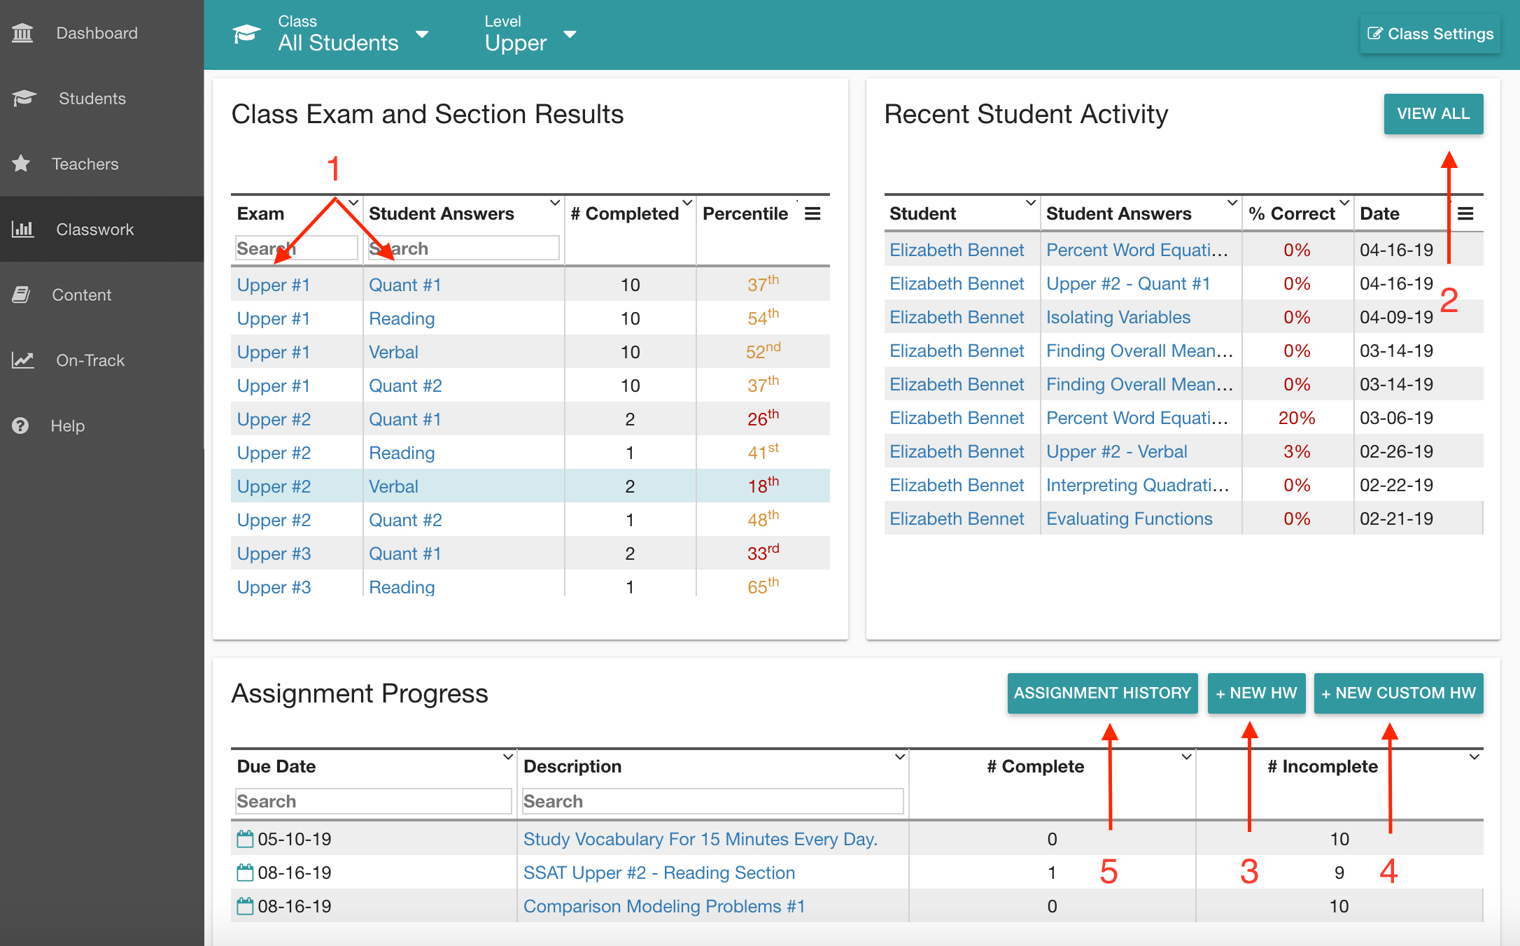The image size is (1520, 946).
Task: Open ASSIGNMENT HISTORY
Action: pyautogui.click(x=1102, y=693)
